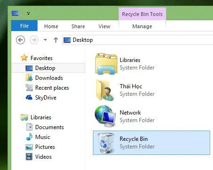Open the window system menu icon in title bar
213x170 pixels.
tap(15, 13)
